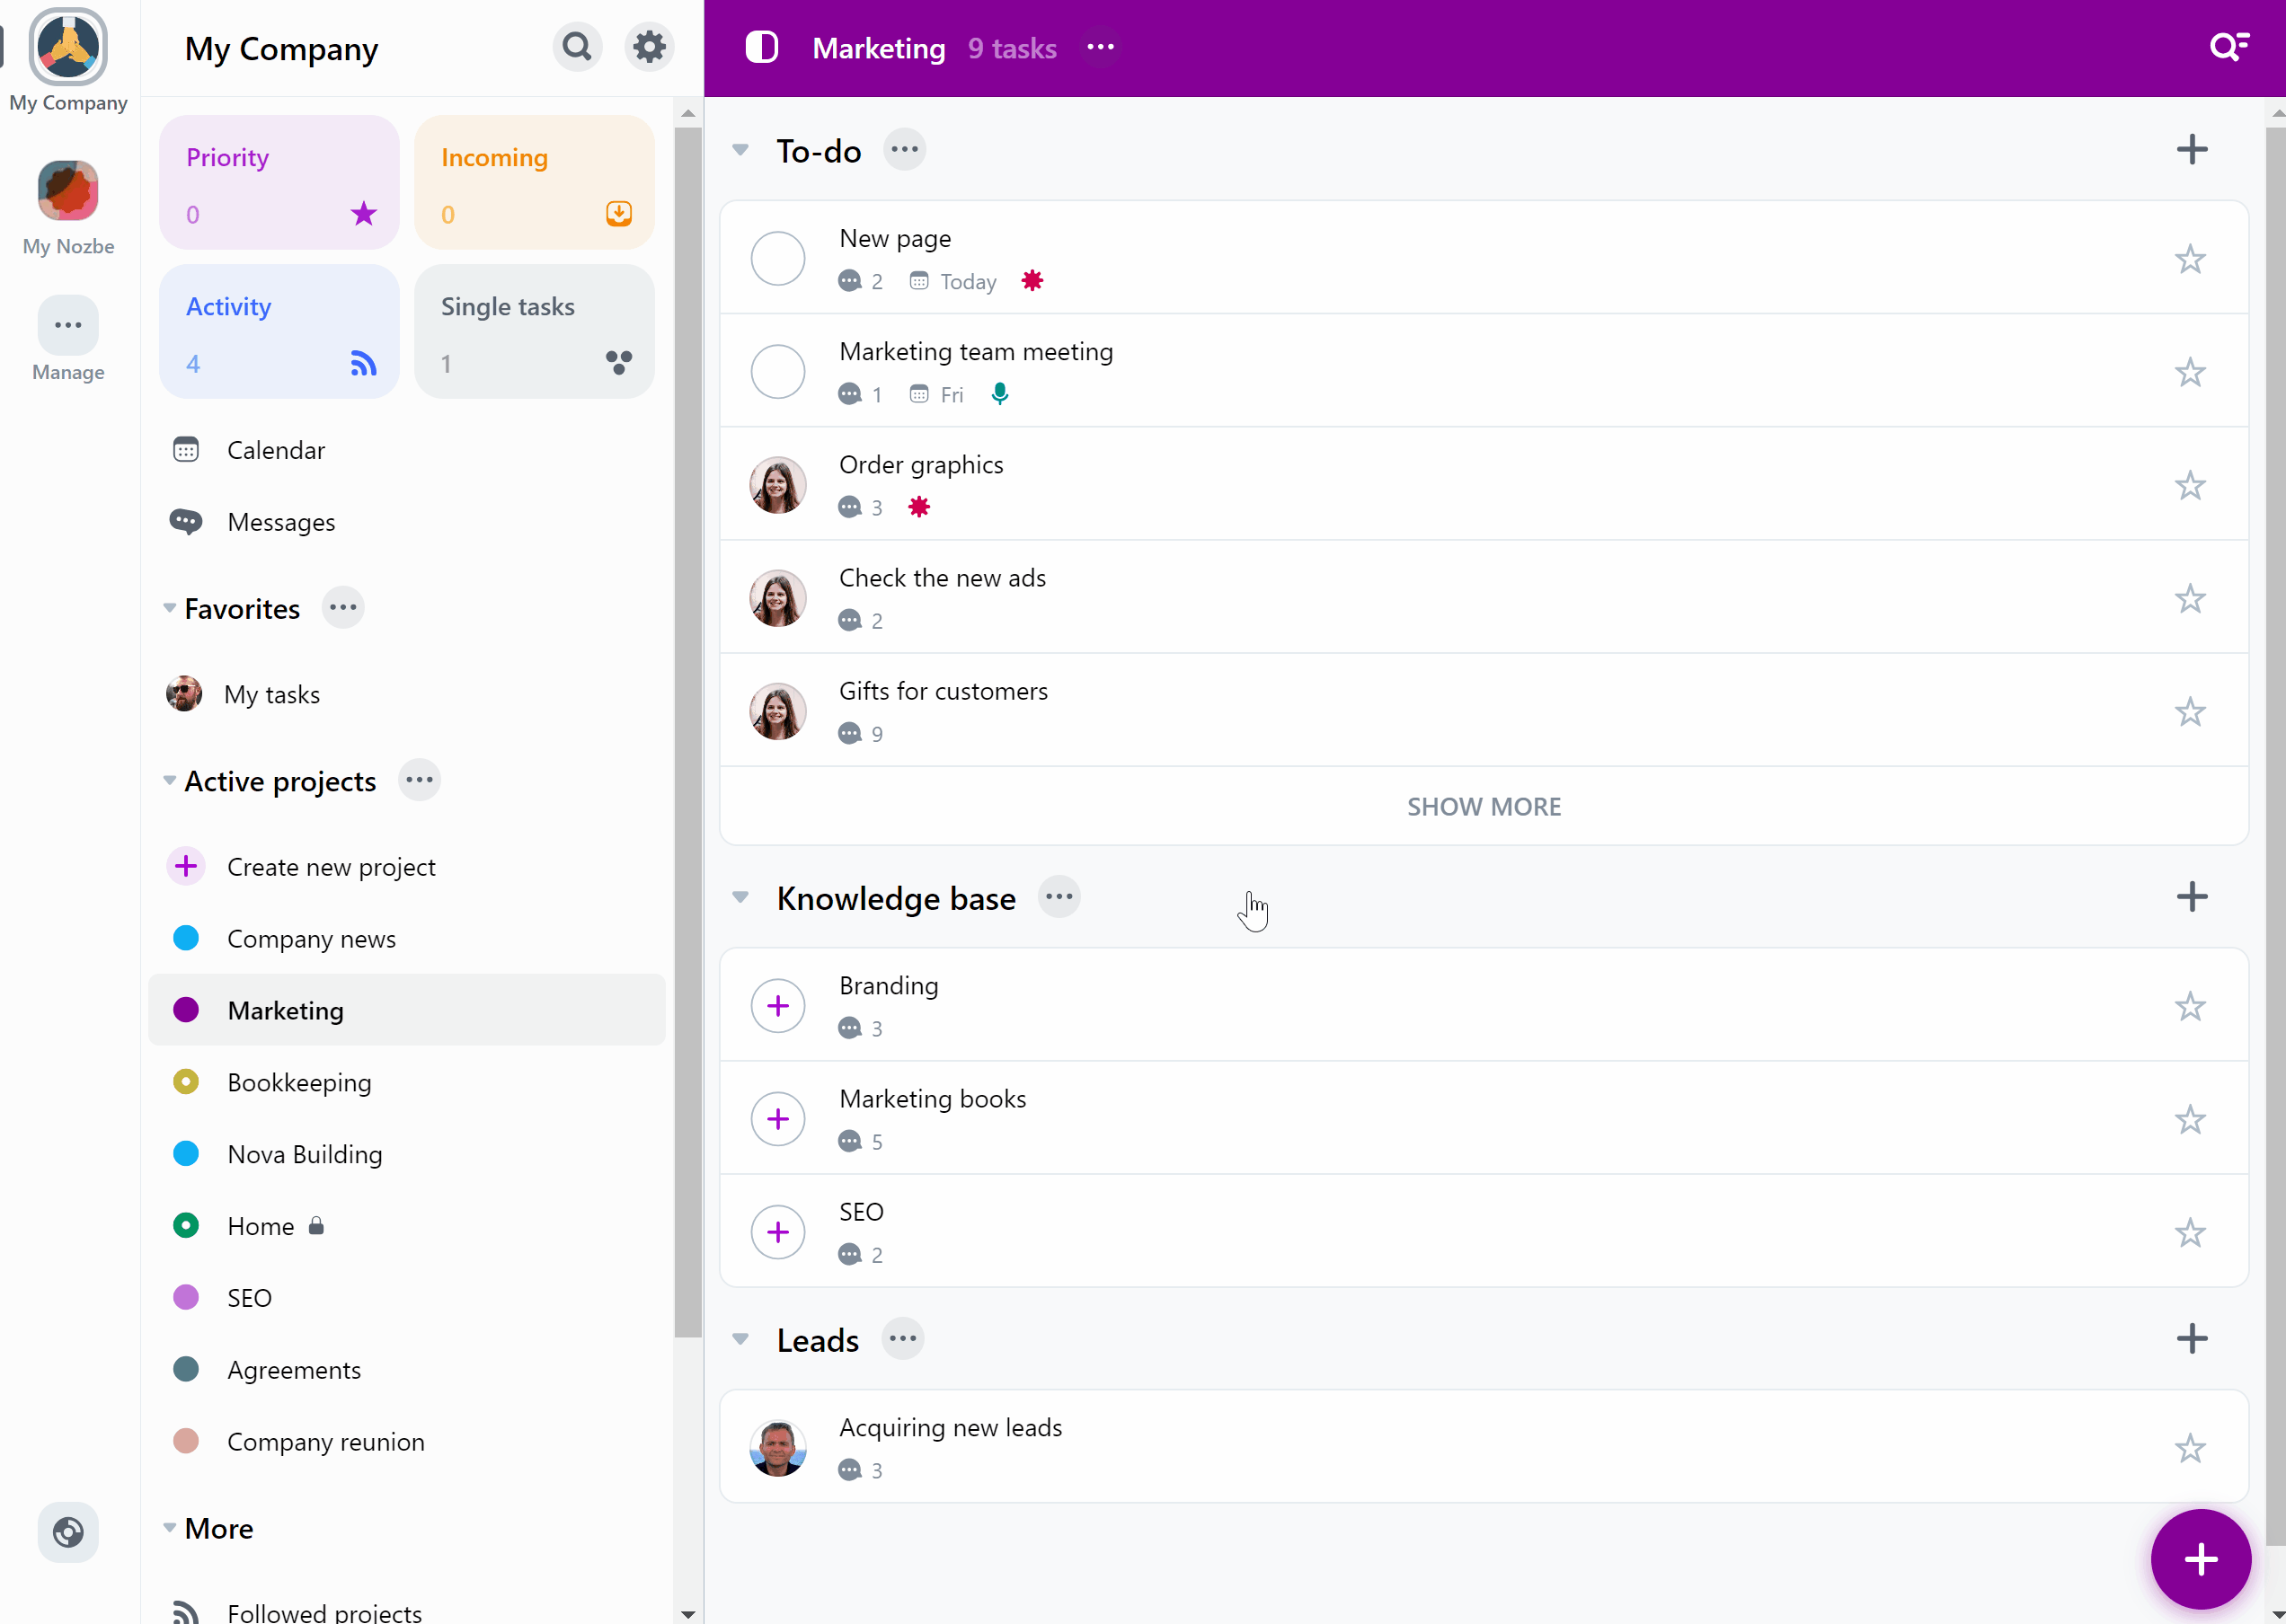The width and height of the screenshot is (2286, 1624).
Task: Click the priority star icon for Gifts for customers
Action: click(x=2191, y=710)
